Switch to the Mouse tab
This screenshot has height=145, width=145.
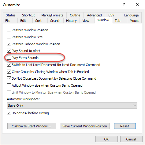134,21
